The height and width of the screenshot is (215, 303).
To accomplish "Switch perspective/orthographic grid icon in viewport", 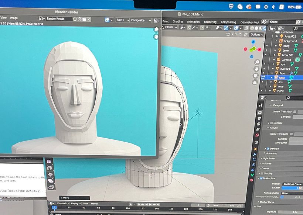I will click(x=255, y=82).
